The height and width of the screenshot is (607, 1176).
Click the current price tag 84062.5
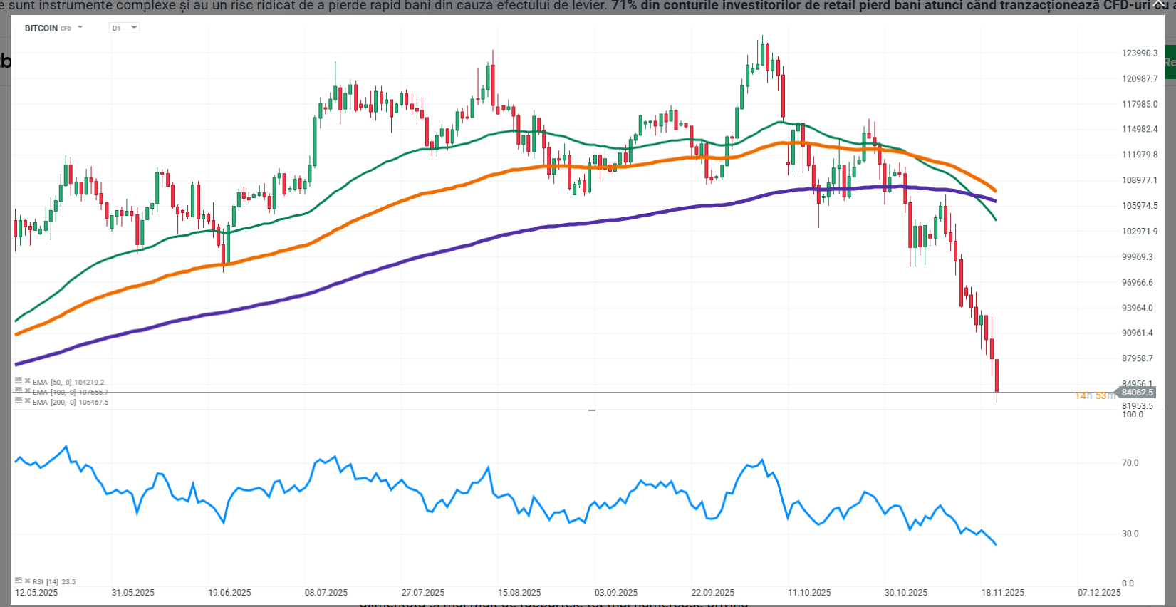tap(1136, 393)
